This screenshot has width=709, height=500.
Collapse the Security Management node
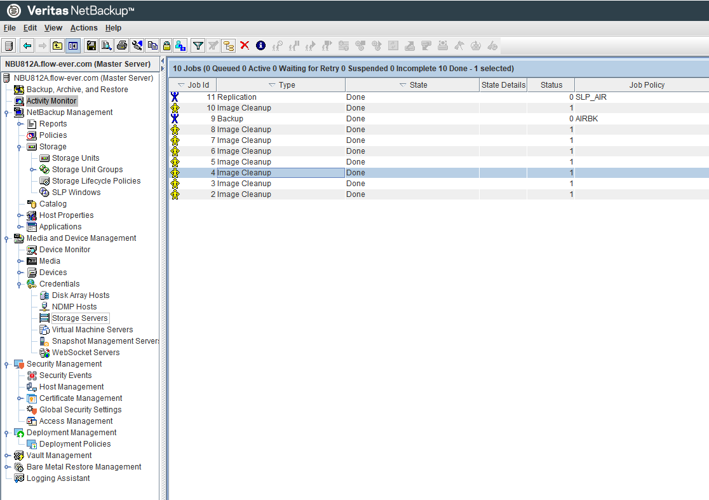[x=6, y=364]
